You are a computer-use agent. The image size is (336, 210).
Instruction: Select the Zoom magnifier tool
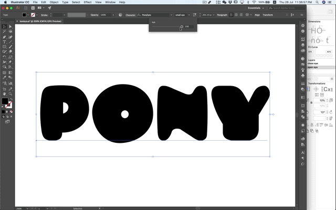coord(10,94)
